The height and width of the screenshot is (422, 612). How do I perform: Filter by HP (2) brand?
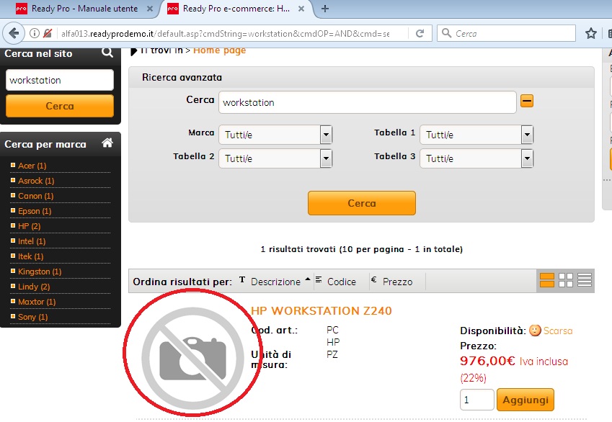pyautogui.click(x=29, y=226)
